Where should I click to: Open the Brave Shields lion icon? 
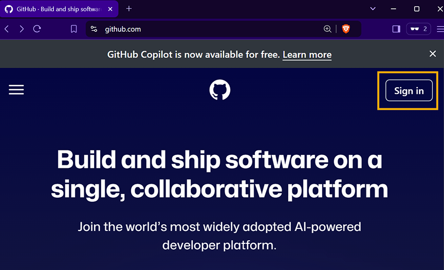click(x=346, y=29)
